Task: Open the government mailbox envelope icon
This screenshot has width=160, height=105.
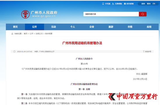Action: click(x=125, y=4)
